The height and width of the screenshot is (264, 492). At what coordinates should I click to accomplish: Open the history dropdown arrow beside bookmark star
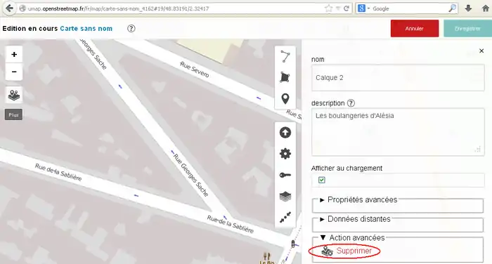(x=338, y=8)
